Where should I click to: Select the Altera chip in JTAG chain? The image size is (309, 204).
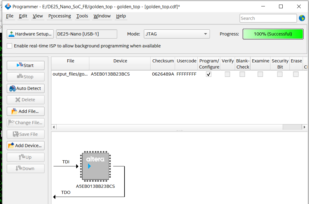point(95,166)
